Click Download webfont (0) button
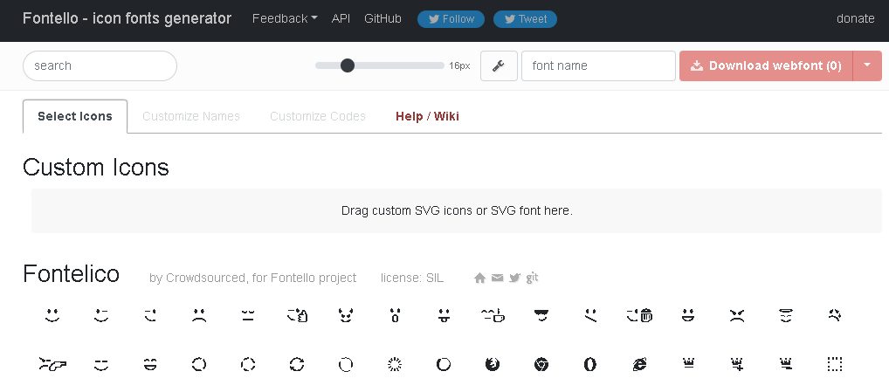 pyautogui.click(x=766, y=65)
